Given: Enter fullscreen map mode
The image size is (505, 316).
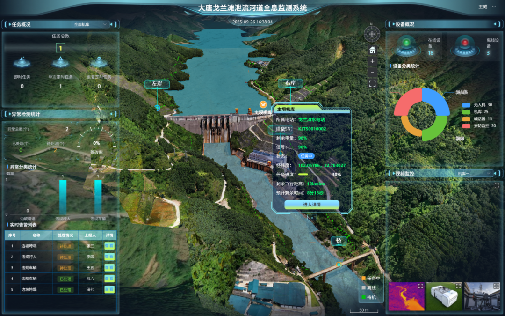Looking at the screenshot, I should [x=372, y=84].
